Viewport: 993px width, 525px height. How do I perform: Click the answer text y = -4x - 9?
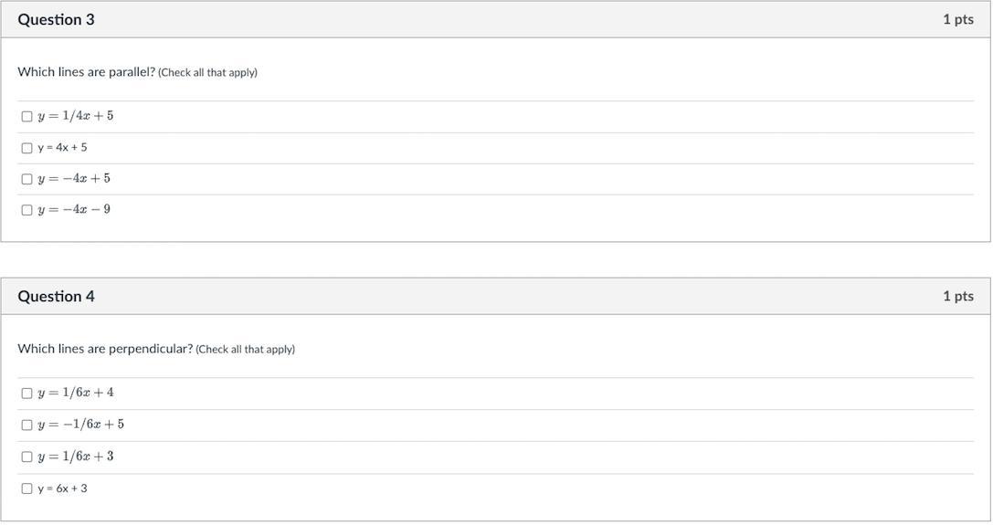[x=74, y=210]
